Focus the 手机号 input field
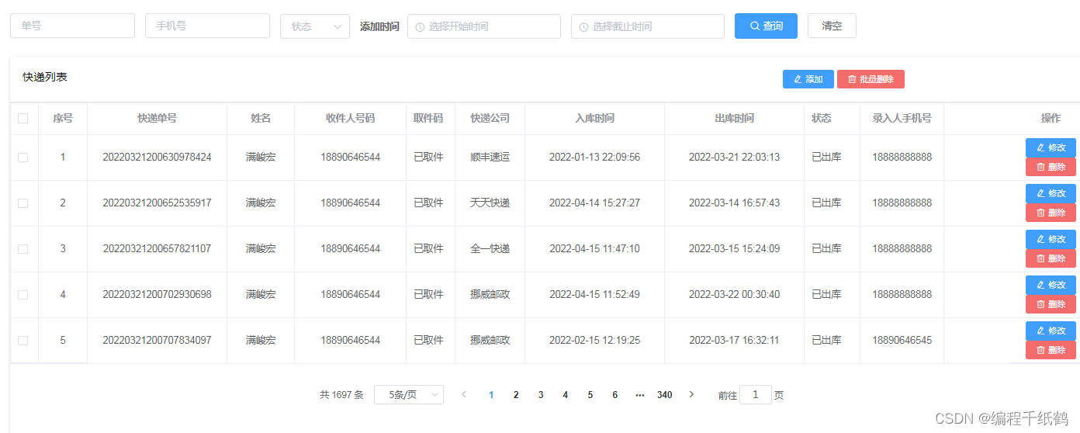1080x433 pixels. (207, 26)
